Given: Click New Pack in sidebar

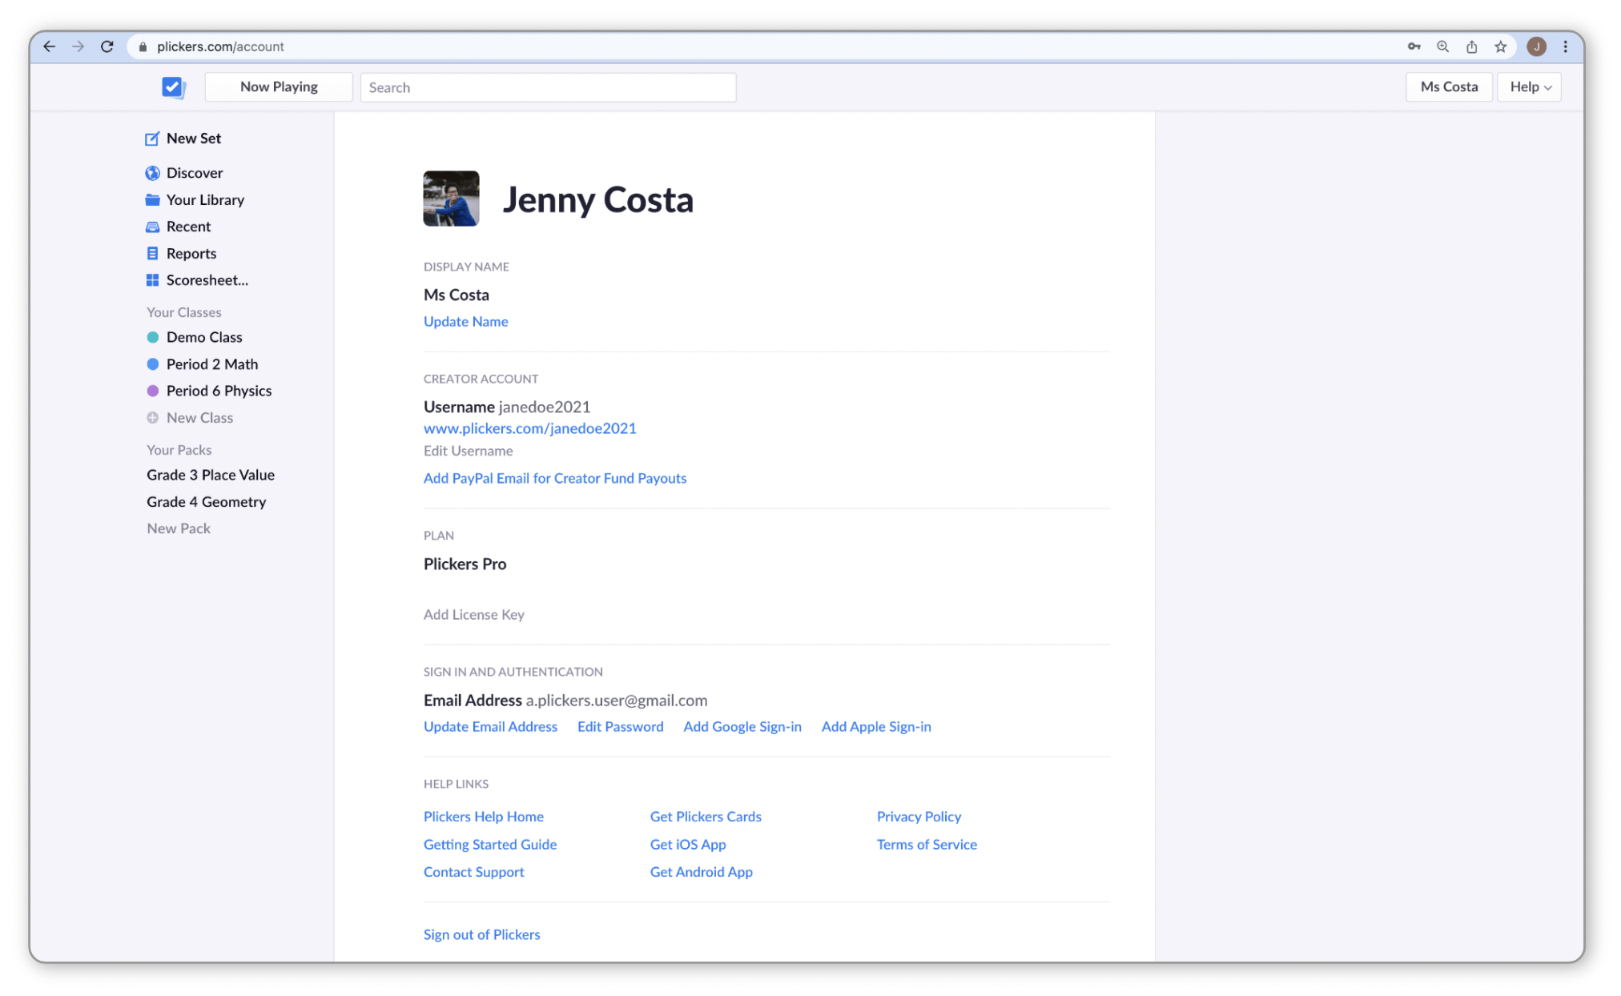Looking at the screenshot, I should click(179, 528).
